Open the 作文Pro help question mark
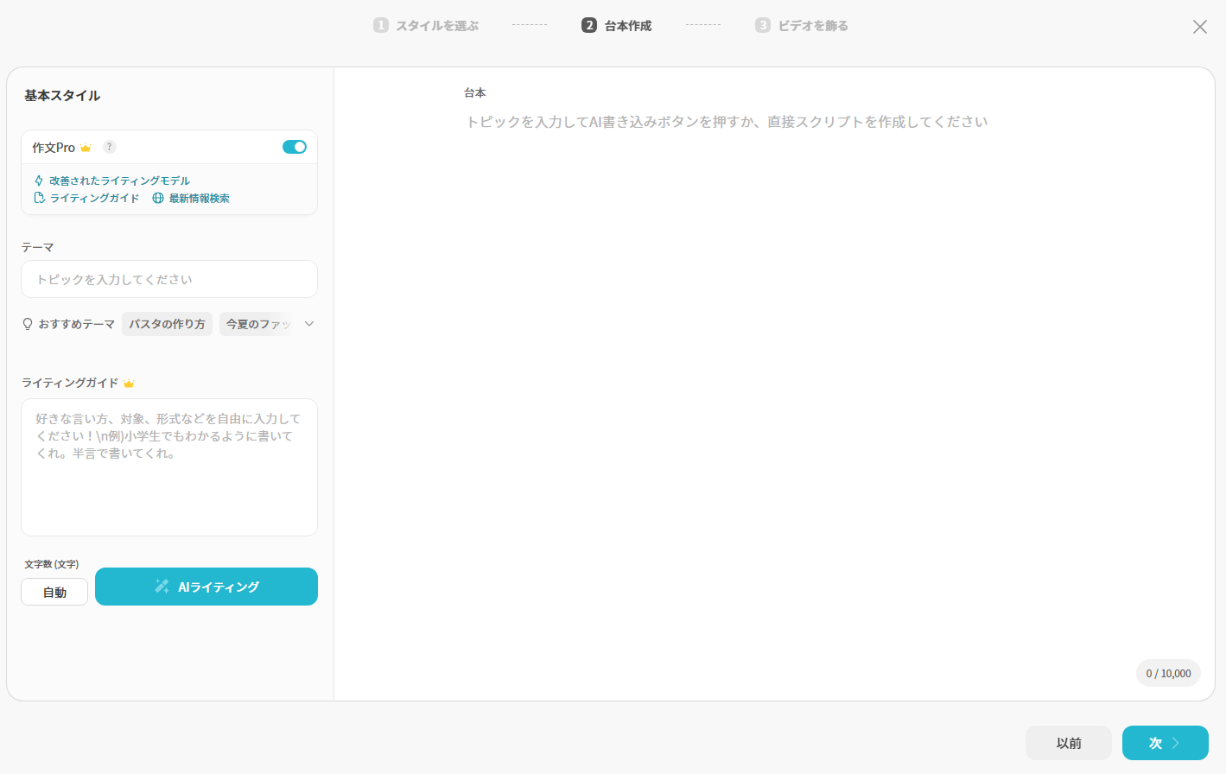The image size is (1226, 774). (x=110, y=147)
